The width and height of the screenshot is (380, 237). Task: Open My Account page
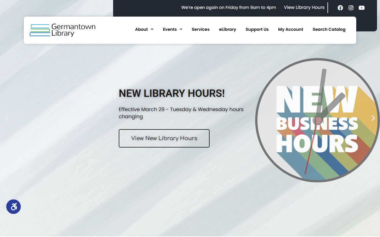click(291, 29)
